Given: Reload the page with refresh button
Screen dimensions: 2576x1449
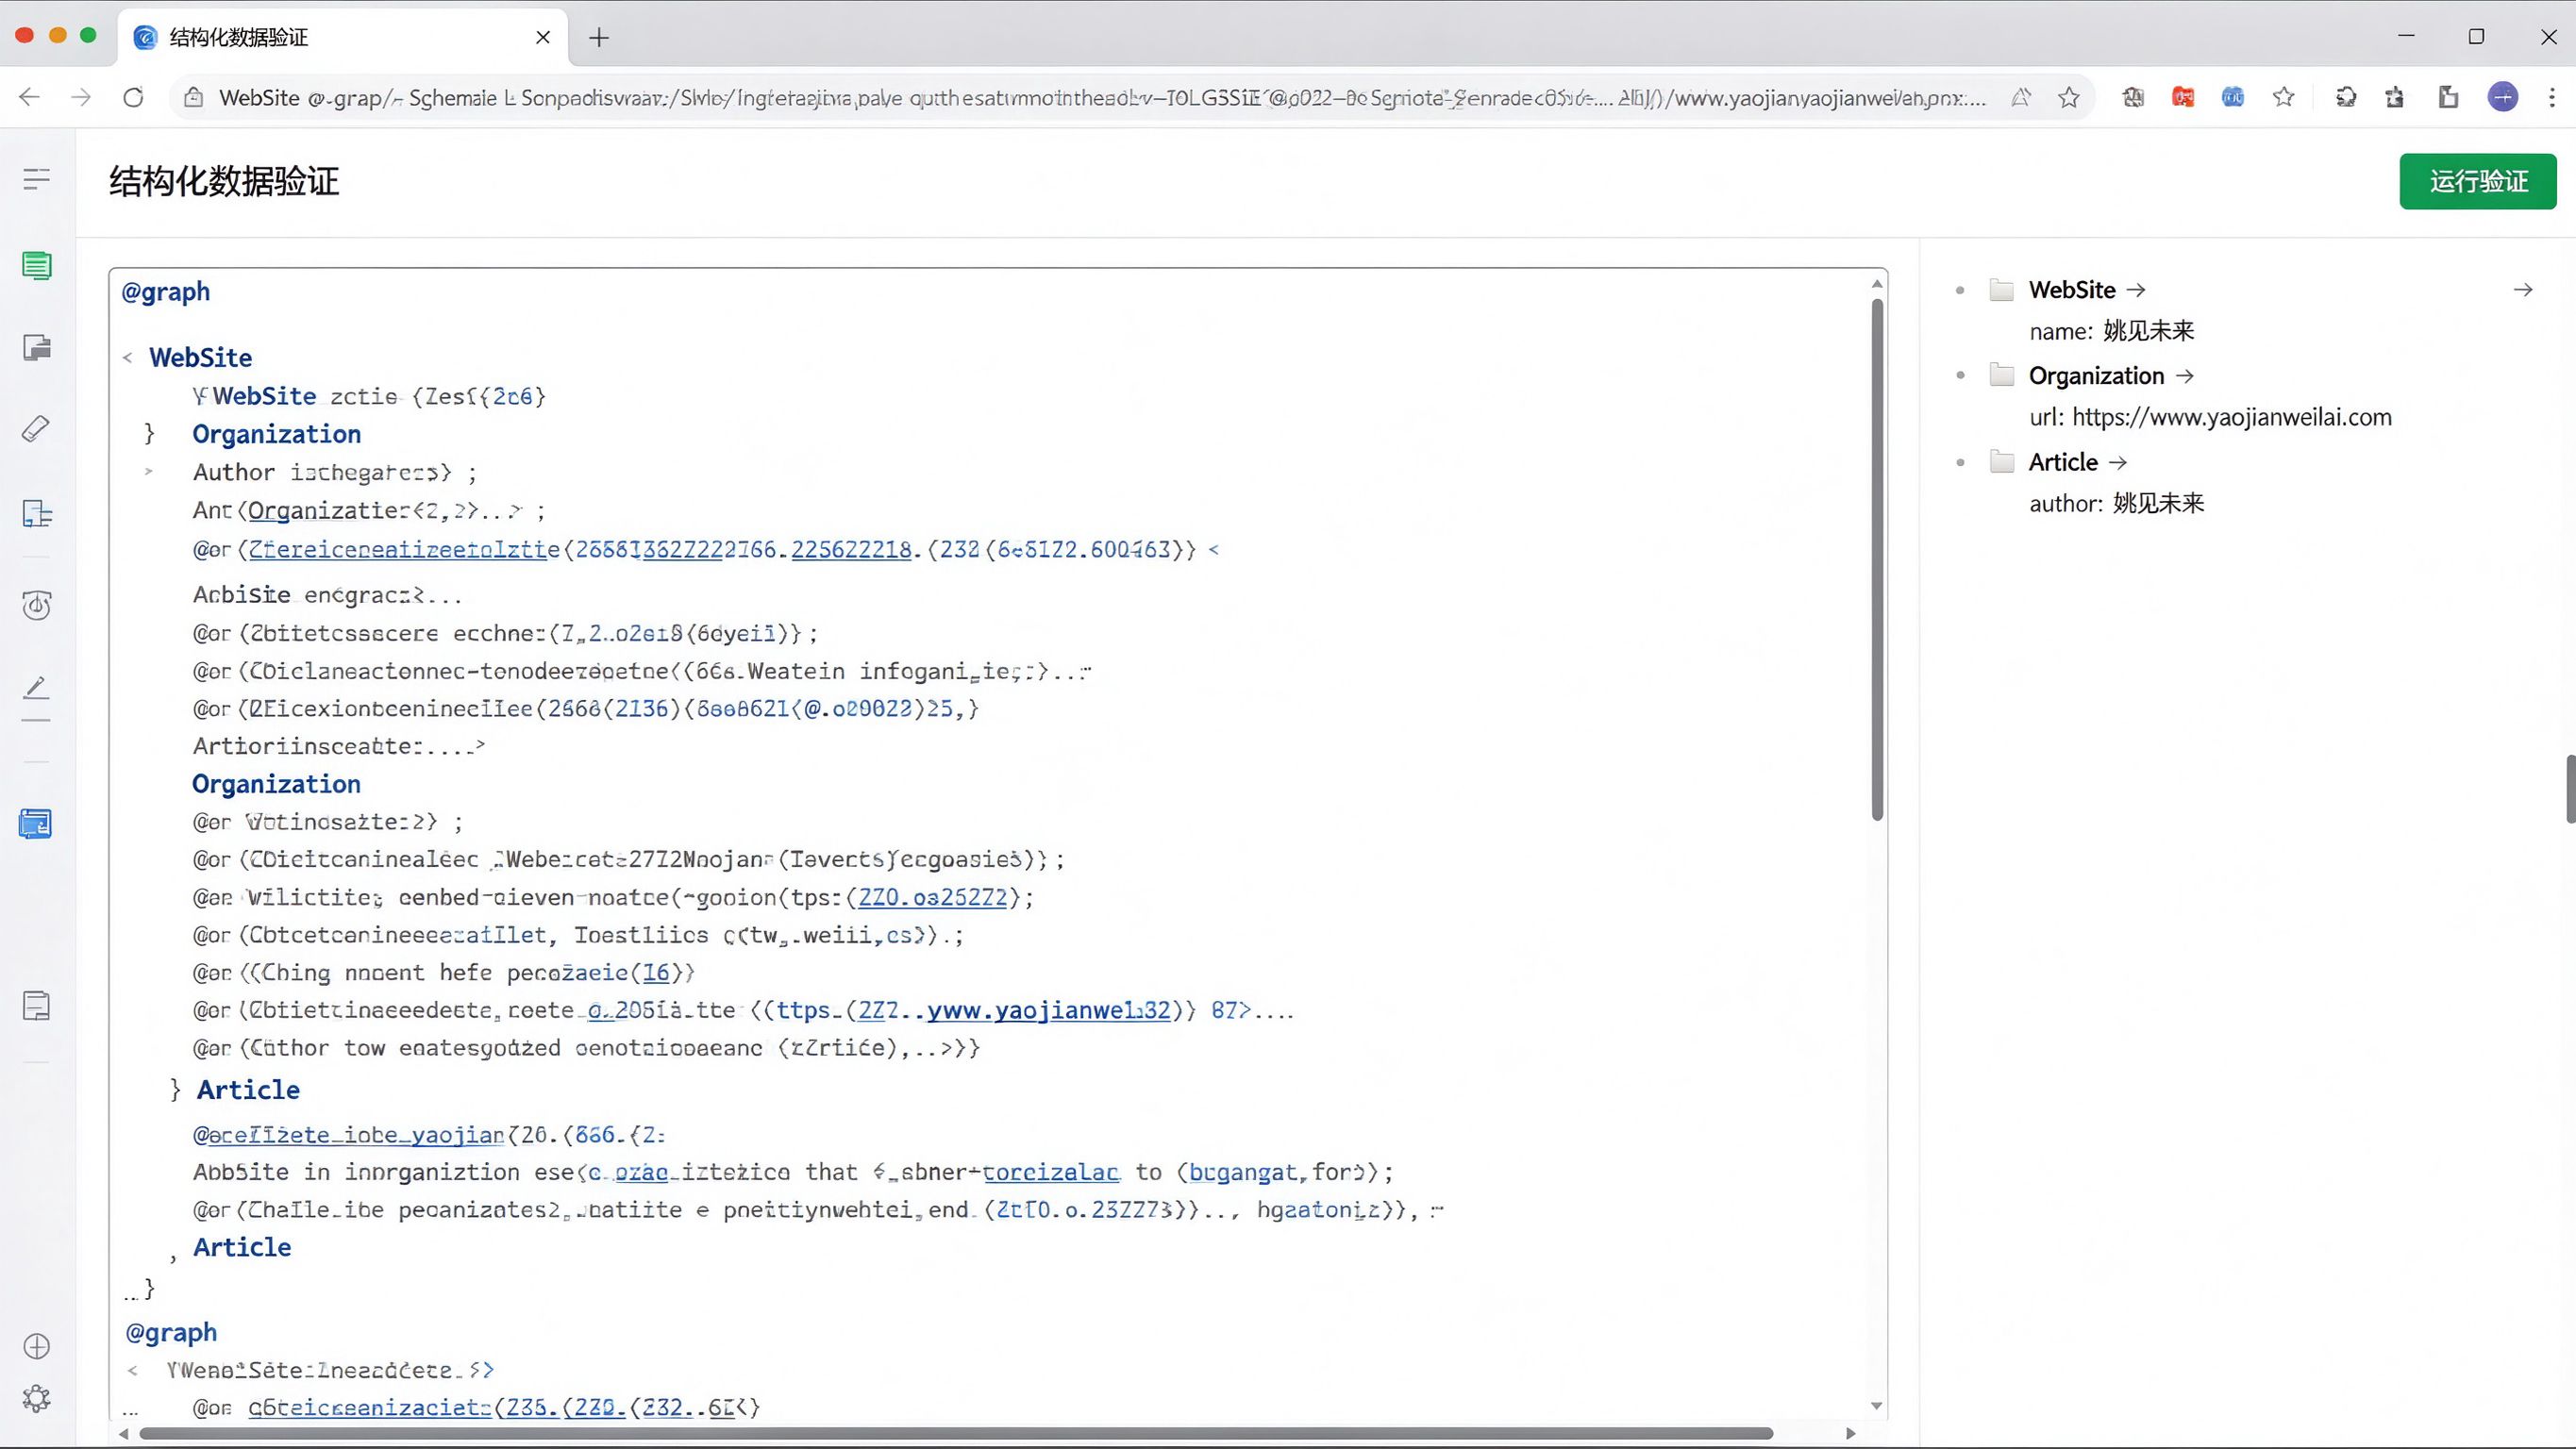Looking at the screenshot, I should click(133, 97).
